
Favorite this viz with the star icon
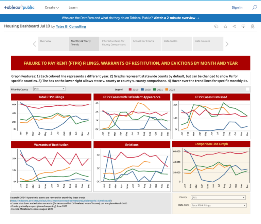[225, 26]
